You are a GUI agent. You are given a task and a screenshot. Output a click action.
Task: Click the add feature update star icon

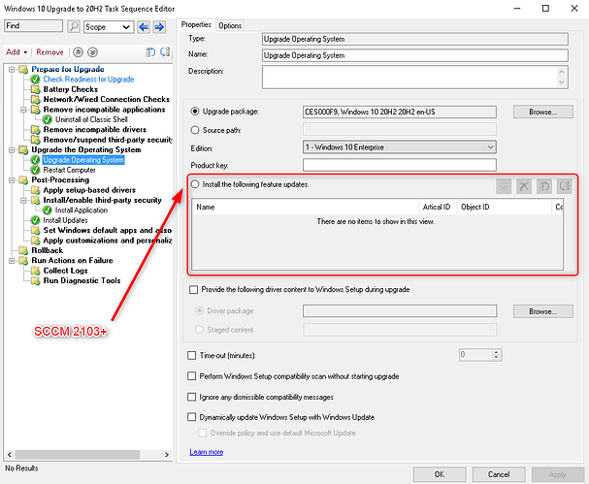pos(504,186)
